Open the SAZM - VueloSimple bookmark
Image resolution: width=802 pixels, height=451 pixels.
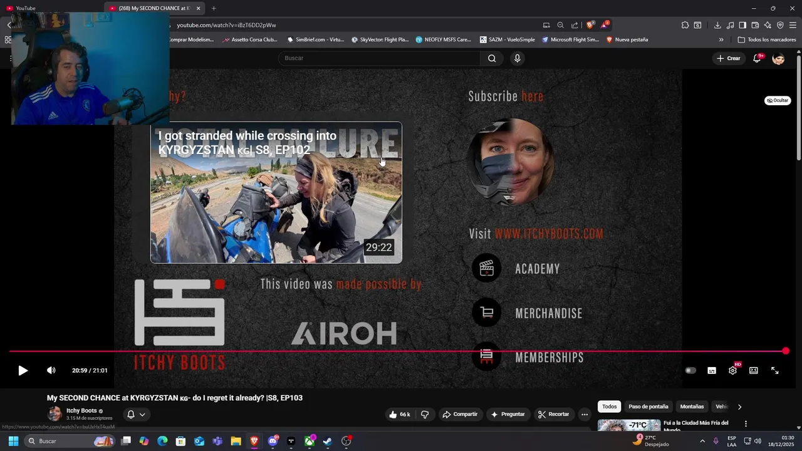pyautogui.click(x=508, y=39)
